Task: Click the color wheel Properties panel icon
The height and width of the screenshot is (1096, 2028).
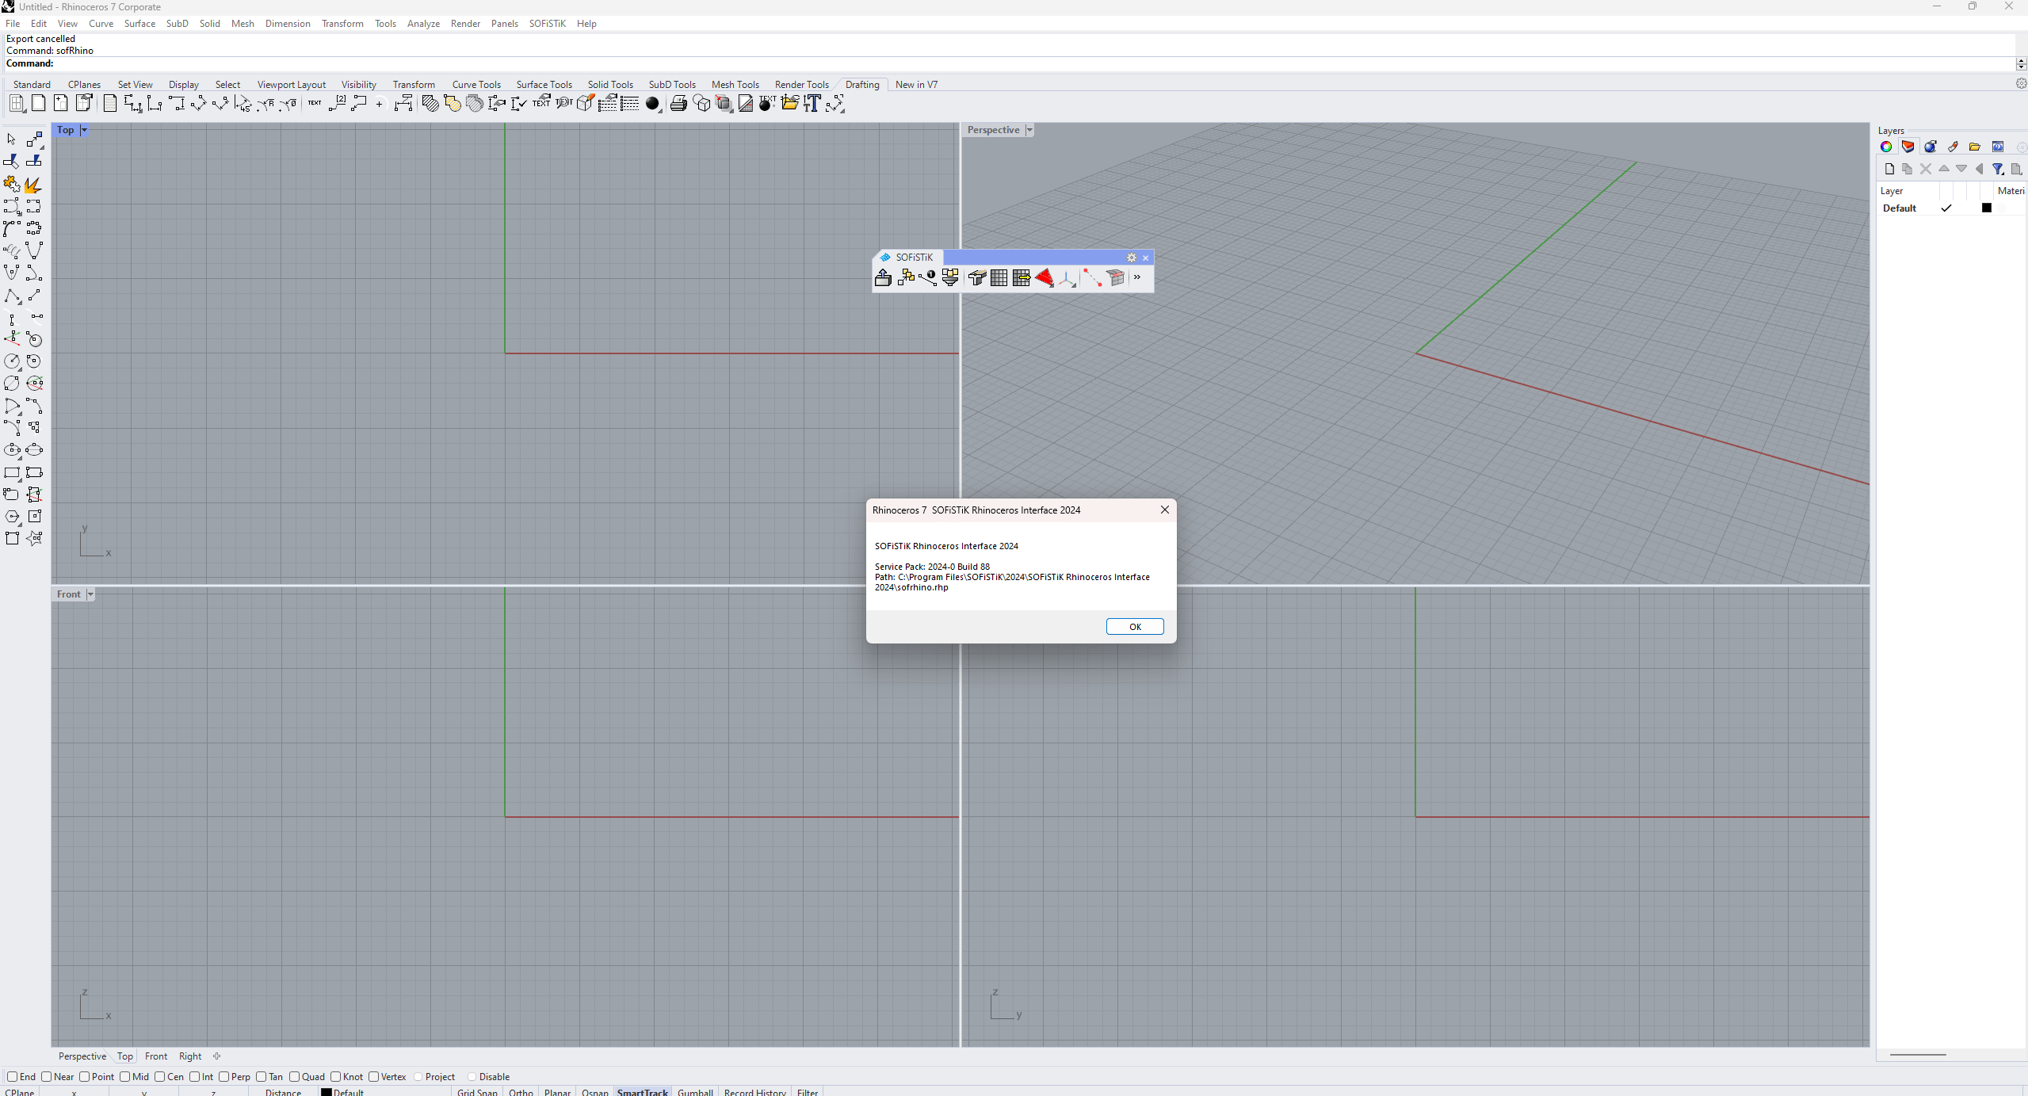Action: tap(1886, 147)
